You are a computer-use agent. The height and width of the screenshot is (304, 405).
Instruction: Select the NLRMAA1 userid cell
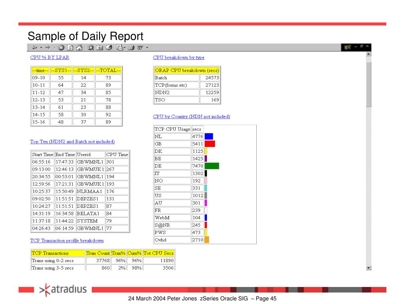coord(91,192)
